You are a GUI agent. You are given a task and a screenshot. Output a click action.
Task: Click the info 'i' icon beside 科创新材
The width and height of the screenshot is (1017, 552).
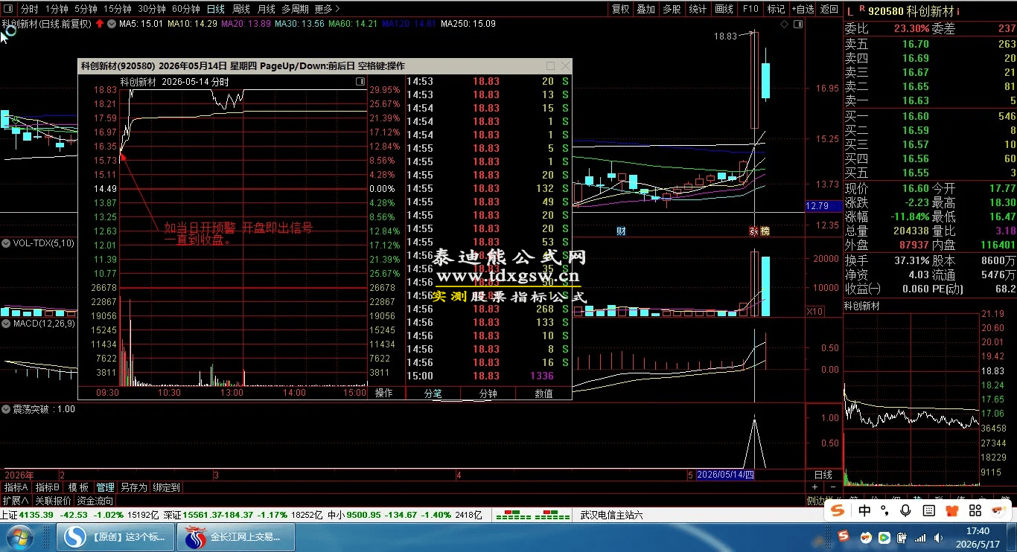click(958, 11)
